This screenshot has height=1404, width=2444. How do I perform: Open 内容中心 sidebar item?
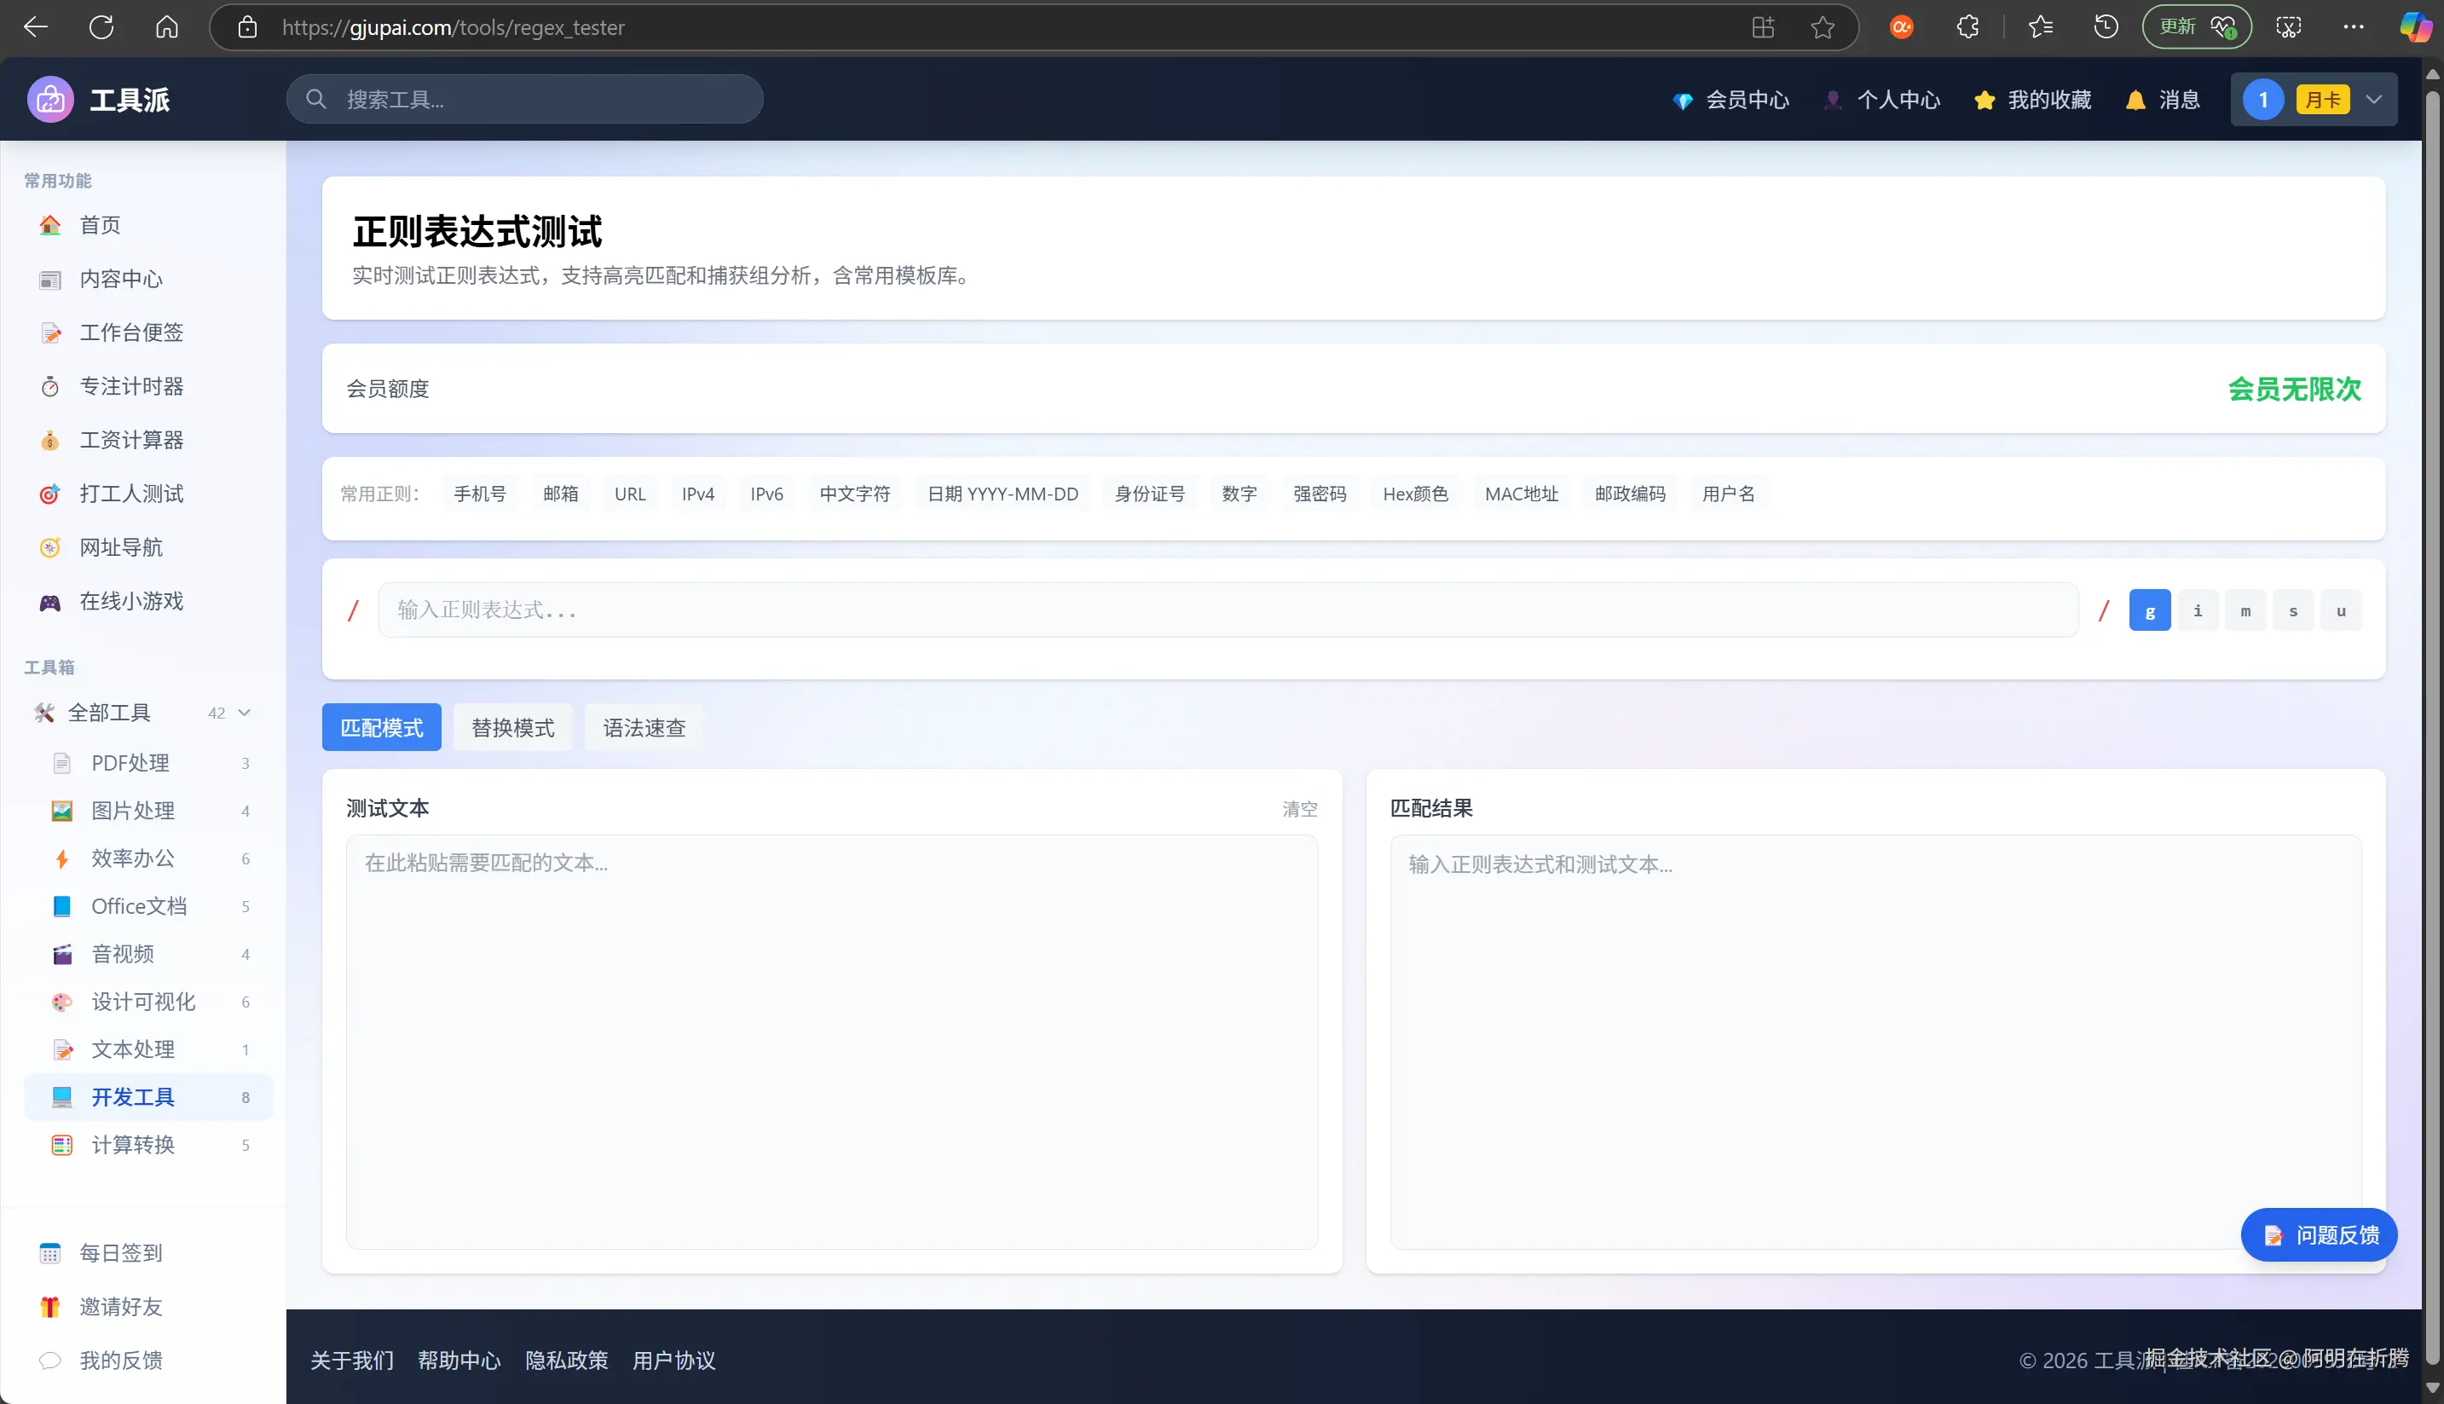point(148,279)
